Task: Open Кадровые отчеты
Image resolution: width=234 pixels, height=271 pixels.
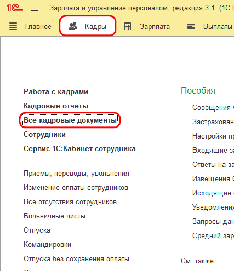Action: (56, 106)
